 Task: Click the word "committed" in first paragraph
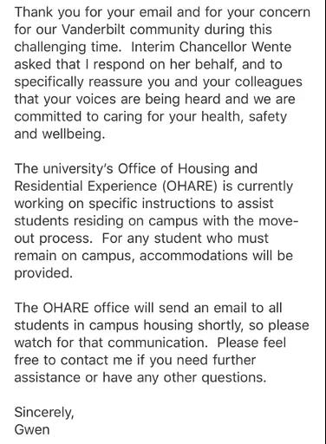[48, 117]
